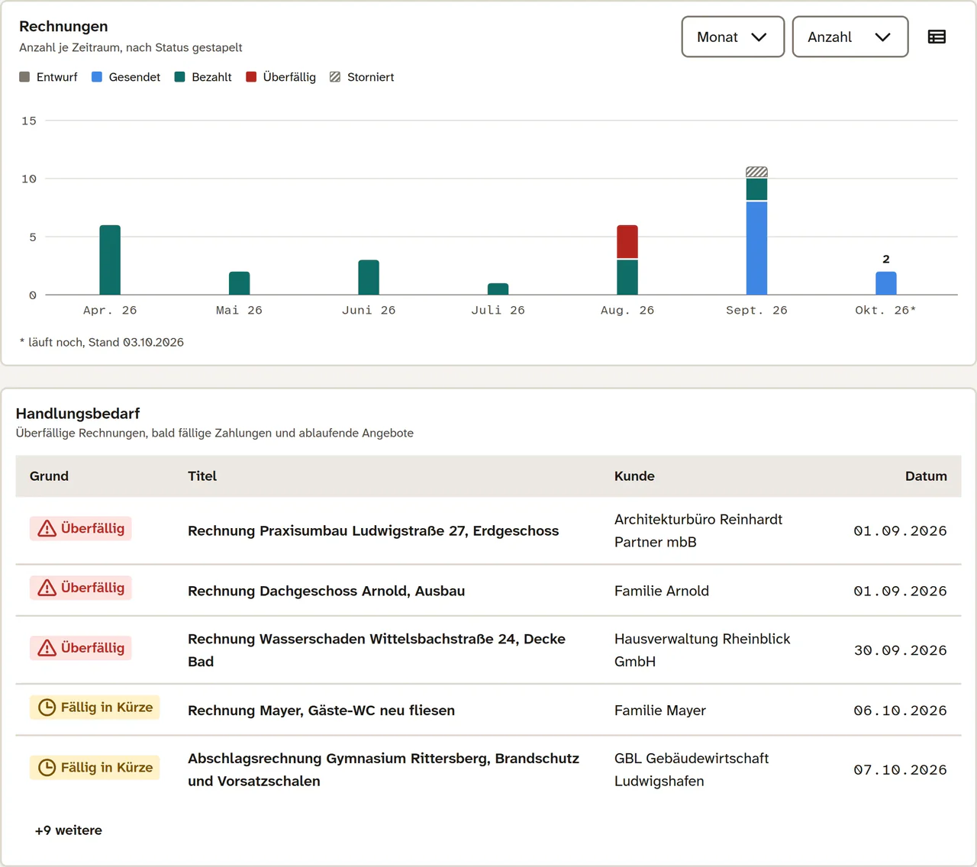The width and height of the screenshot is (977, 867).
Task: Click customer GBL Gebäudewirtschaft Ludwigshafen
Action: [x=692, y=770]
